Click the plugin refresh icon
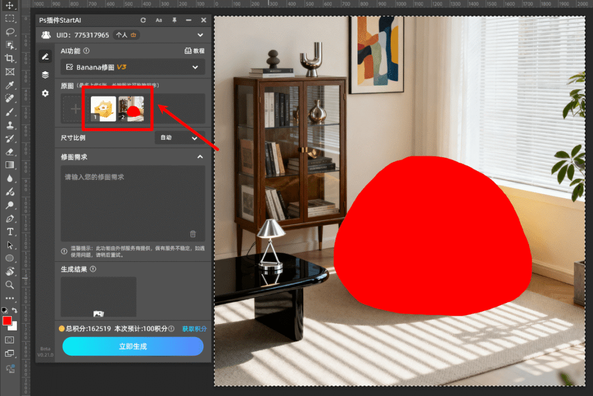Viewport: 593px width, 396px height. point(144,20)
